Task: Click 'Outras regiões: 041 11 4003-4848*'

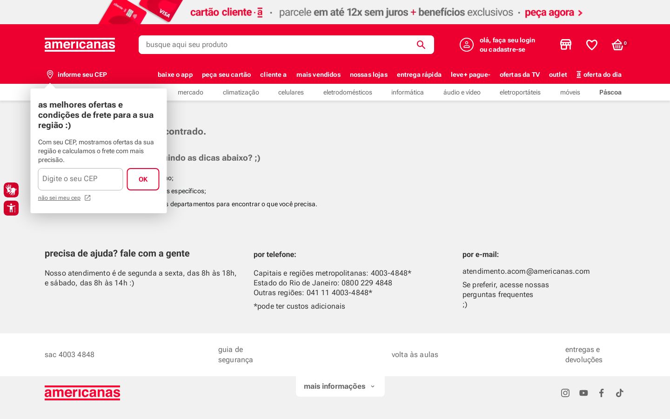Action: [313, 293]
